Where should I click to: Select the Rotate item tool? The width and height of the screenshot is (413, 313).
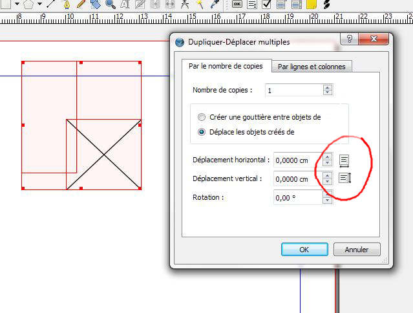coord(95,4)
